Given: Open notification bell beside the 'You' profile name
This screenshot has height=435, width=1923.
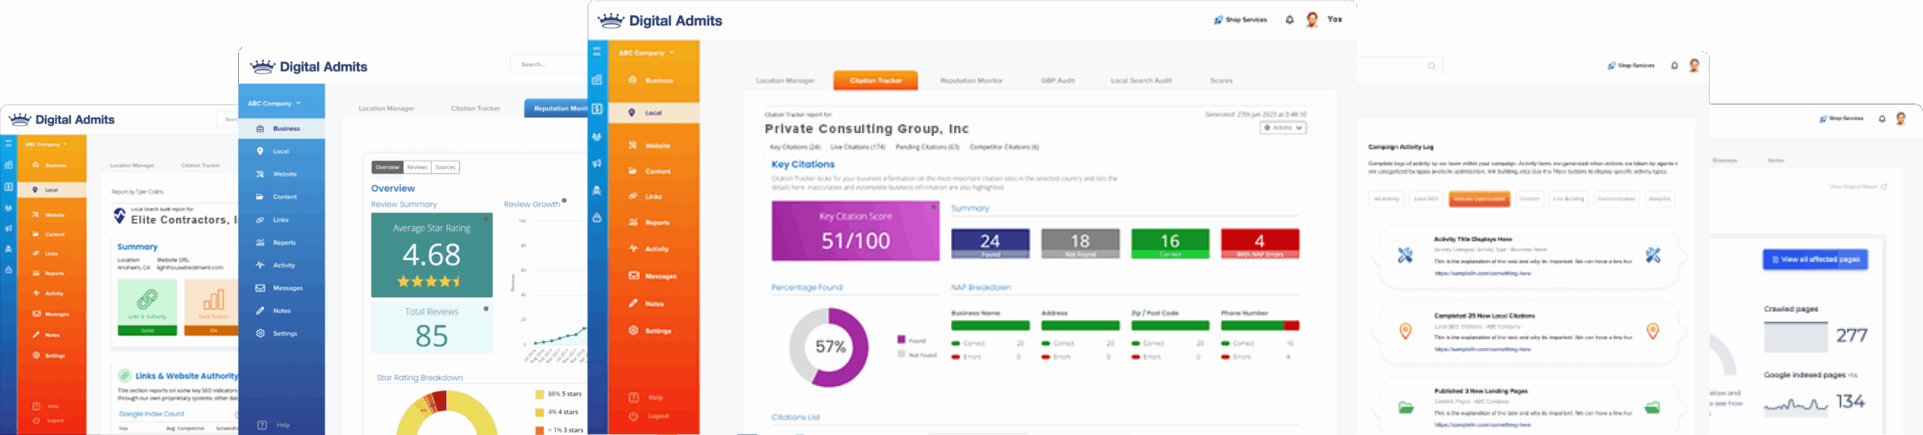Looking at the screenshot, I should (x=1290, y=20).
